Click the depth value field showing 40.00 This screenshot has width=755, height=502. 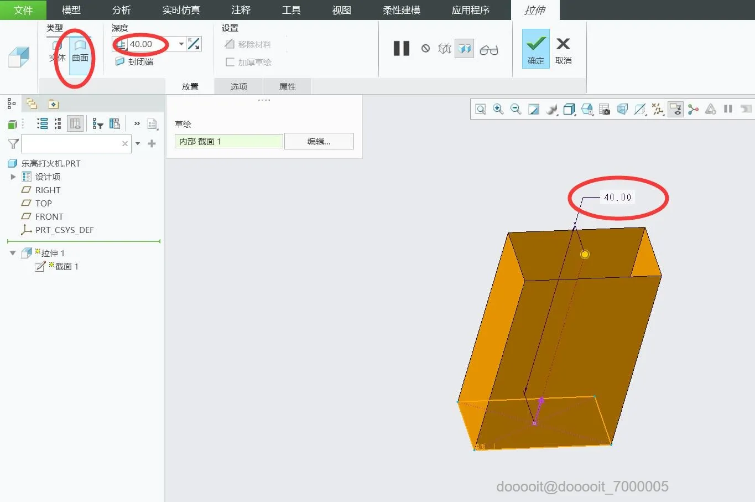click(x=152, y=44)
